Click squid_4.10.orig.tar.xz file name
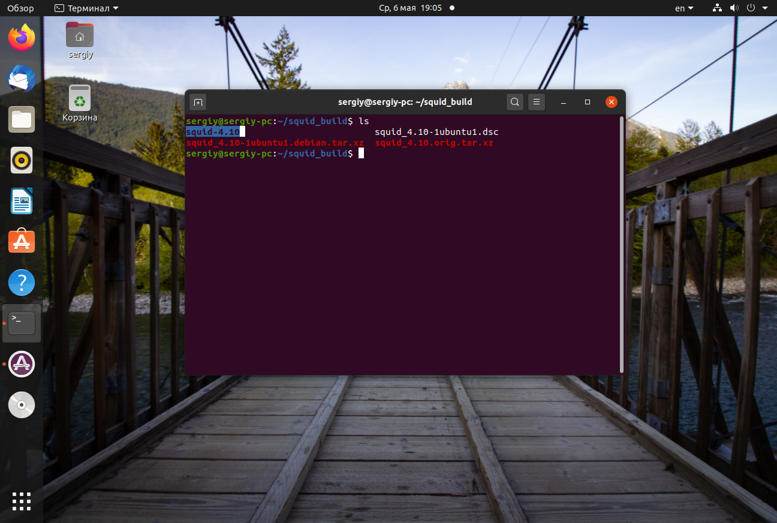777x523 pixels. (434, 143)
